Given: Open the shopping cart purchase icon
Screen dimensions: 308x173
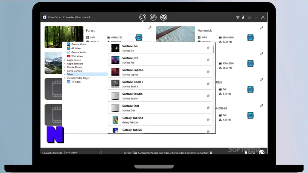Looking at the screenshot, I should point(238,17).
